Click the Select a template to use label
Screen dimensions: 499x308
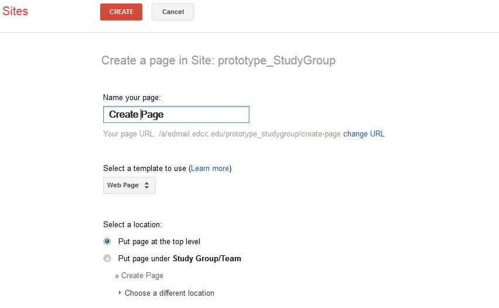click(145, 168)
